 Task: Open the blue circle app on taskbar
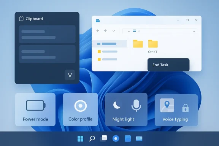tap(116, 139)
